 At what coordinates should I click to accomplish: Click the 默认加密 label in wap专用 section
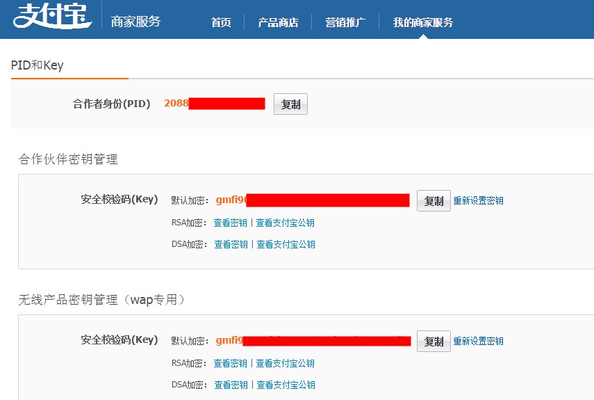click(x=190, y=341)
